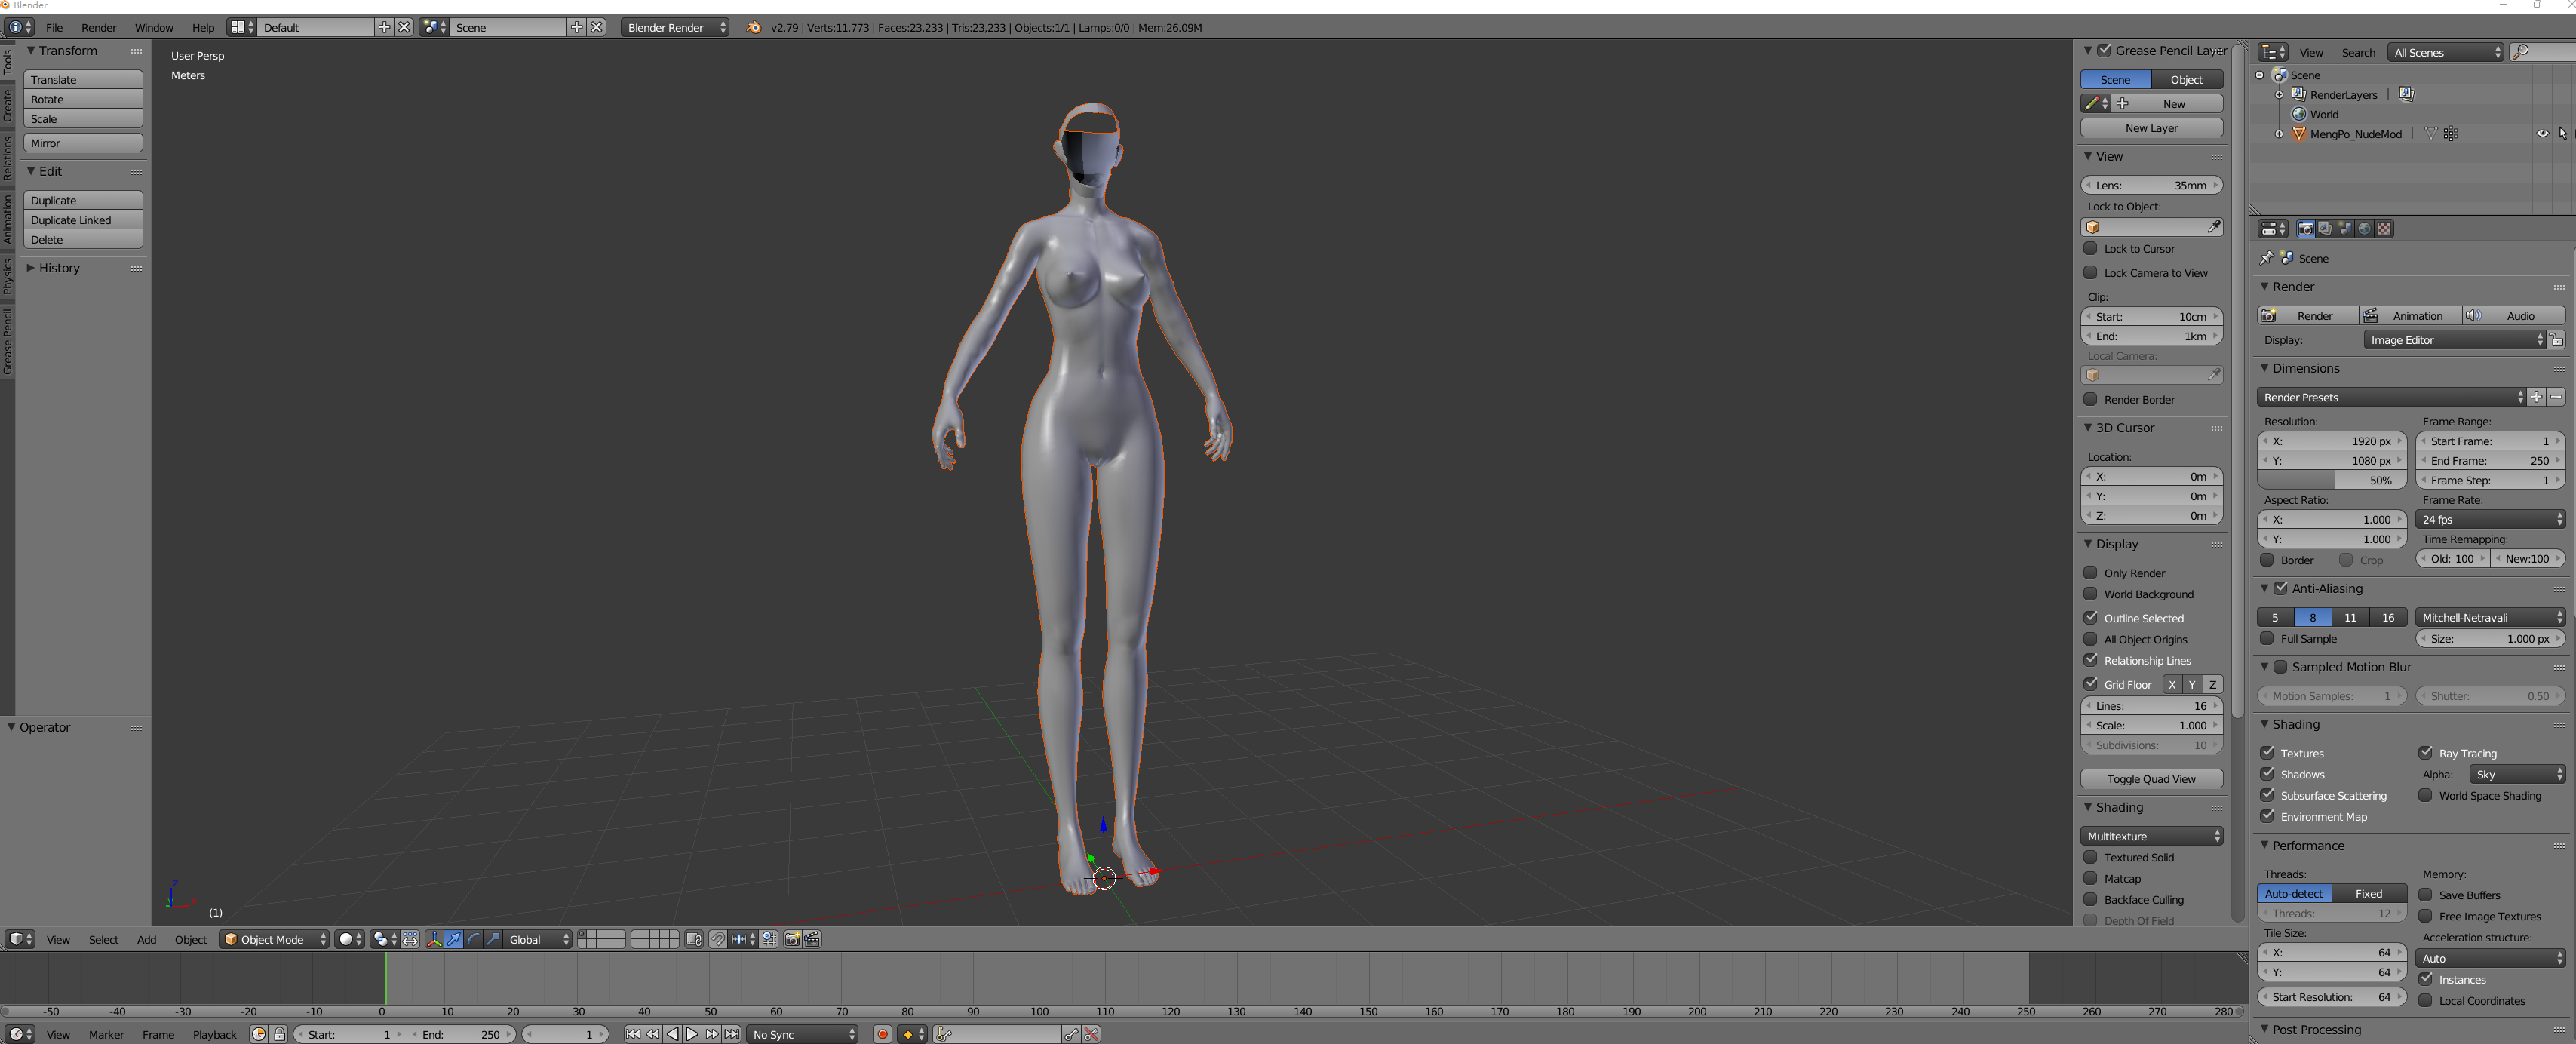The image size is (2576, 1044).
Task: Click mesh data icon next to MengPo_NudeMod
Action: click(x=2430, y=134)
